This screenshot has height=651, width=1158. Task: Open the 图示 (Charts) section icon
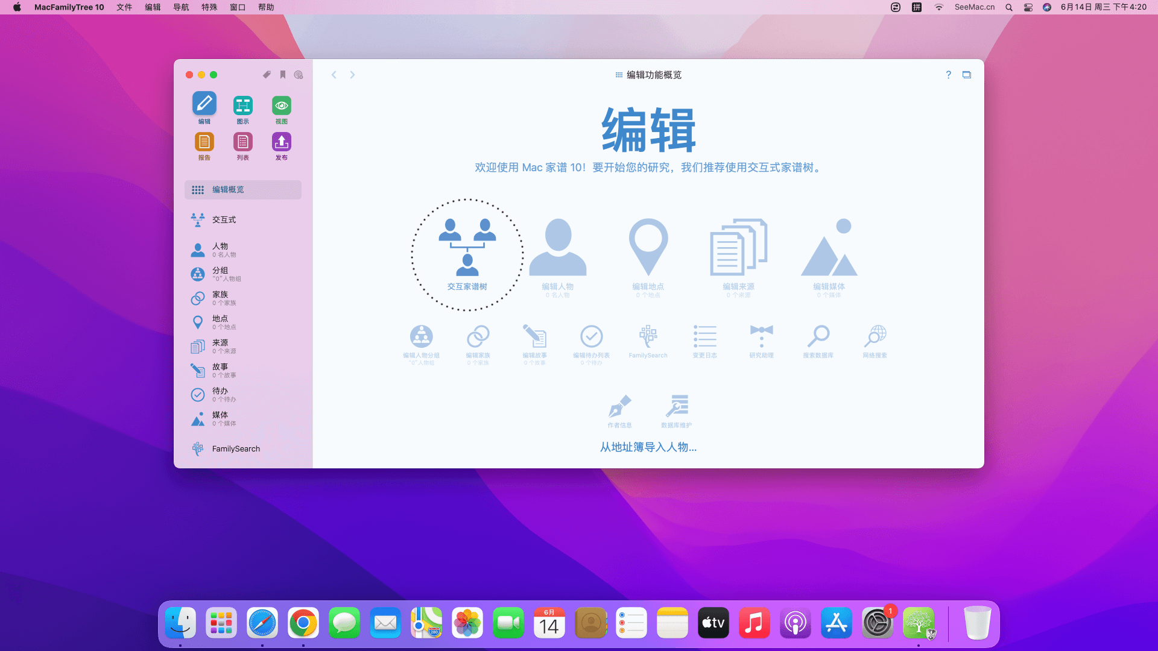(242, 106)
